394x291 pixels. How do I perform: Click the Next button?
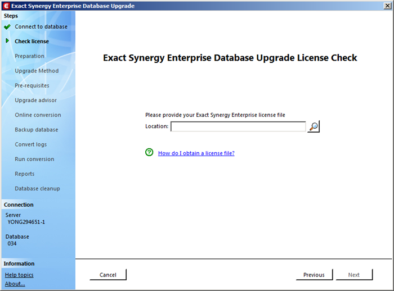coord(354,275)
